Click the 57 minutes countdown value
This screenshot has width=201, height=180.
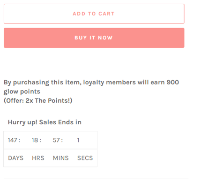tap(56, 140)
